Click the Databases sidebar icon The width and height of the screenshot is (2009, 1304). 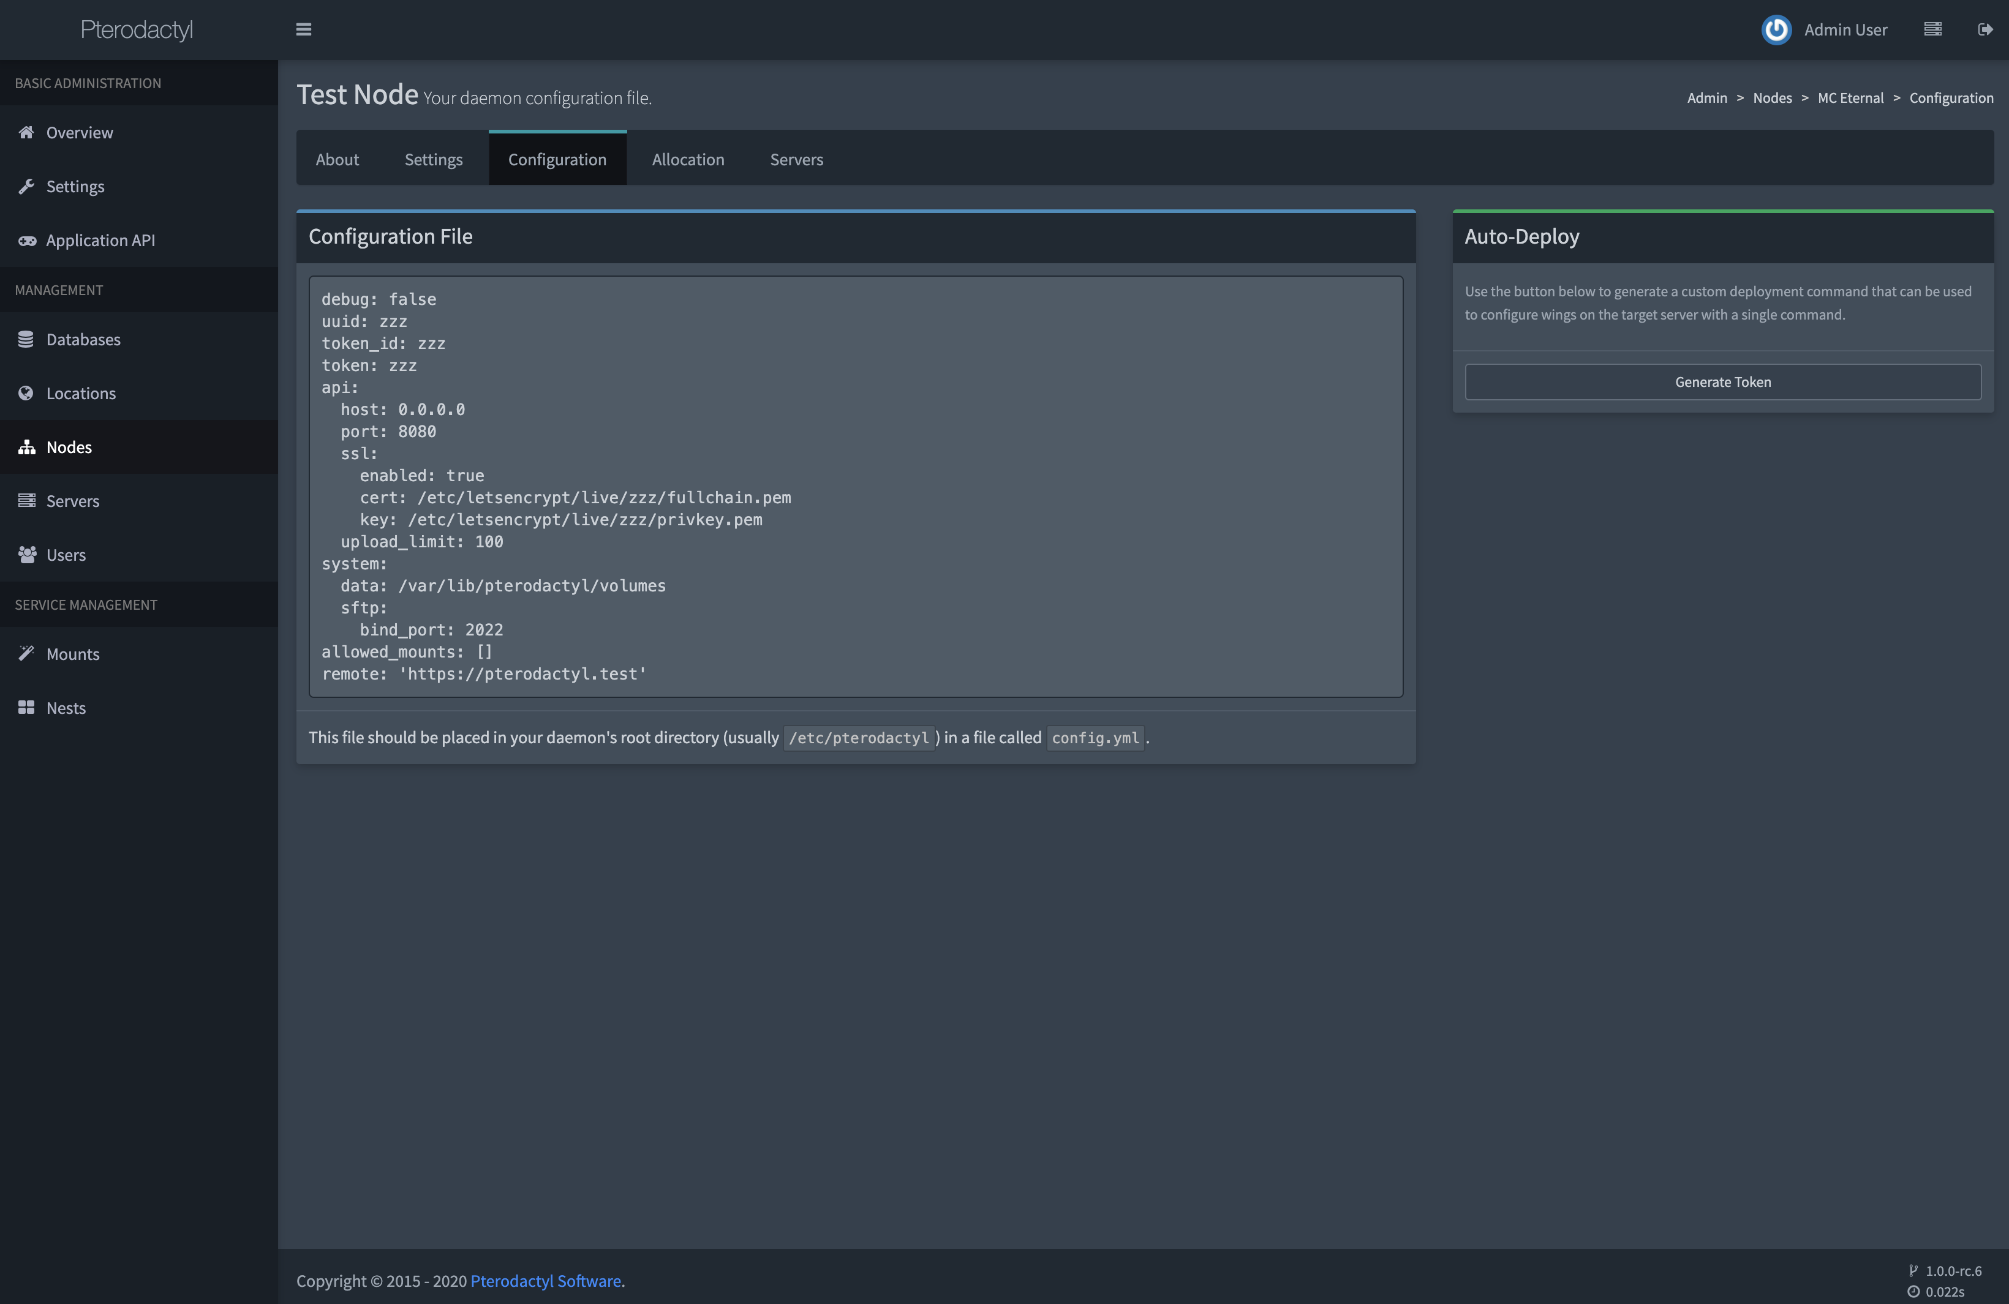tap(25, 338)
